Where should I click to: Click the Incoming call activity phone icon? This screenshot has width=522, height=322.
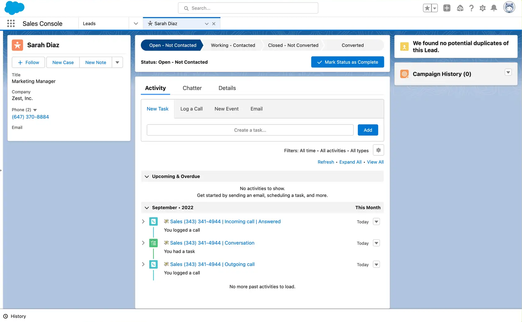pyautogui.click(x=153, y=222)
